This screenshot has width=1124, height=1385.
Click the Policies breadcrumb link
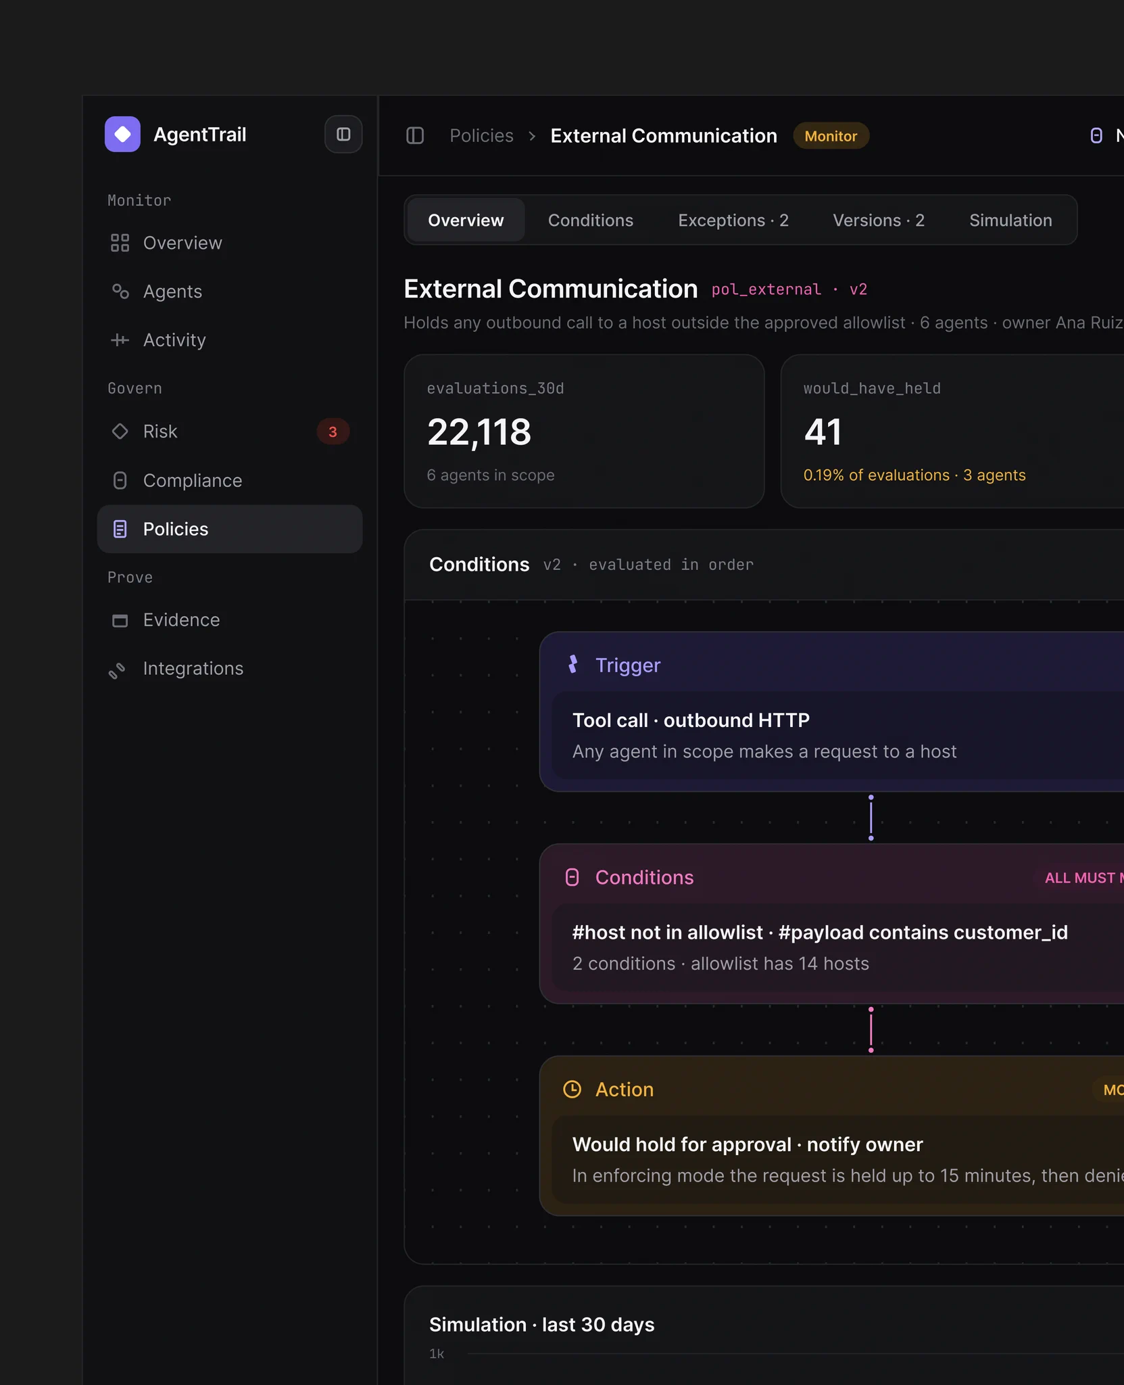point(481,136)
